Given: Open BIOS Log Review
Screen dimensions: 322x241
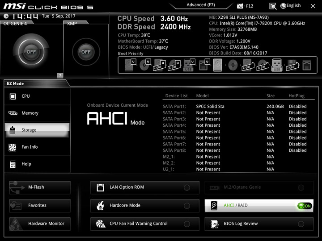Looking at the screenshot, I should [259, 224].
